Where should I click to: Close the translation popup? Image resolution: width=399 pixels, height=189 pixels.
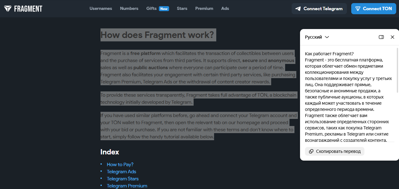tap(392, 37)
